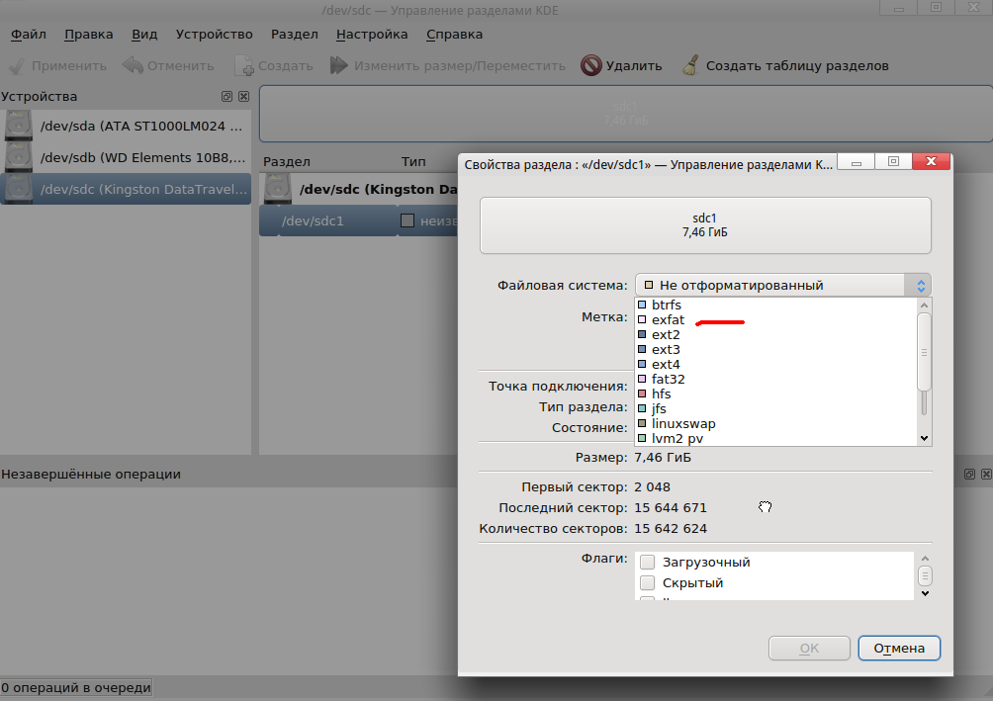
Task: Select /dev/sdc1 row in partition table
Action: (358, 221)
